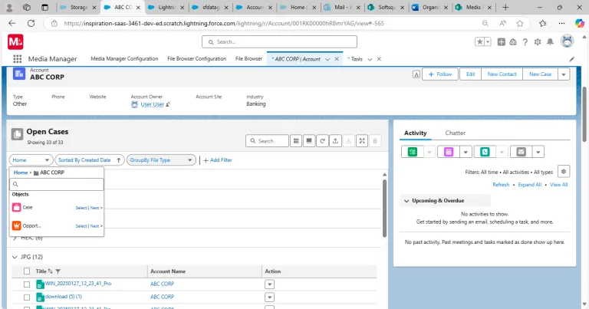Check the WIN_20250127_12_23_41_Pro row checkbox

[27, 284]
